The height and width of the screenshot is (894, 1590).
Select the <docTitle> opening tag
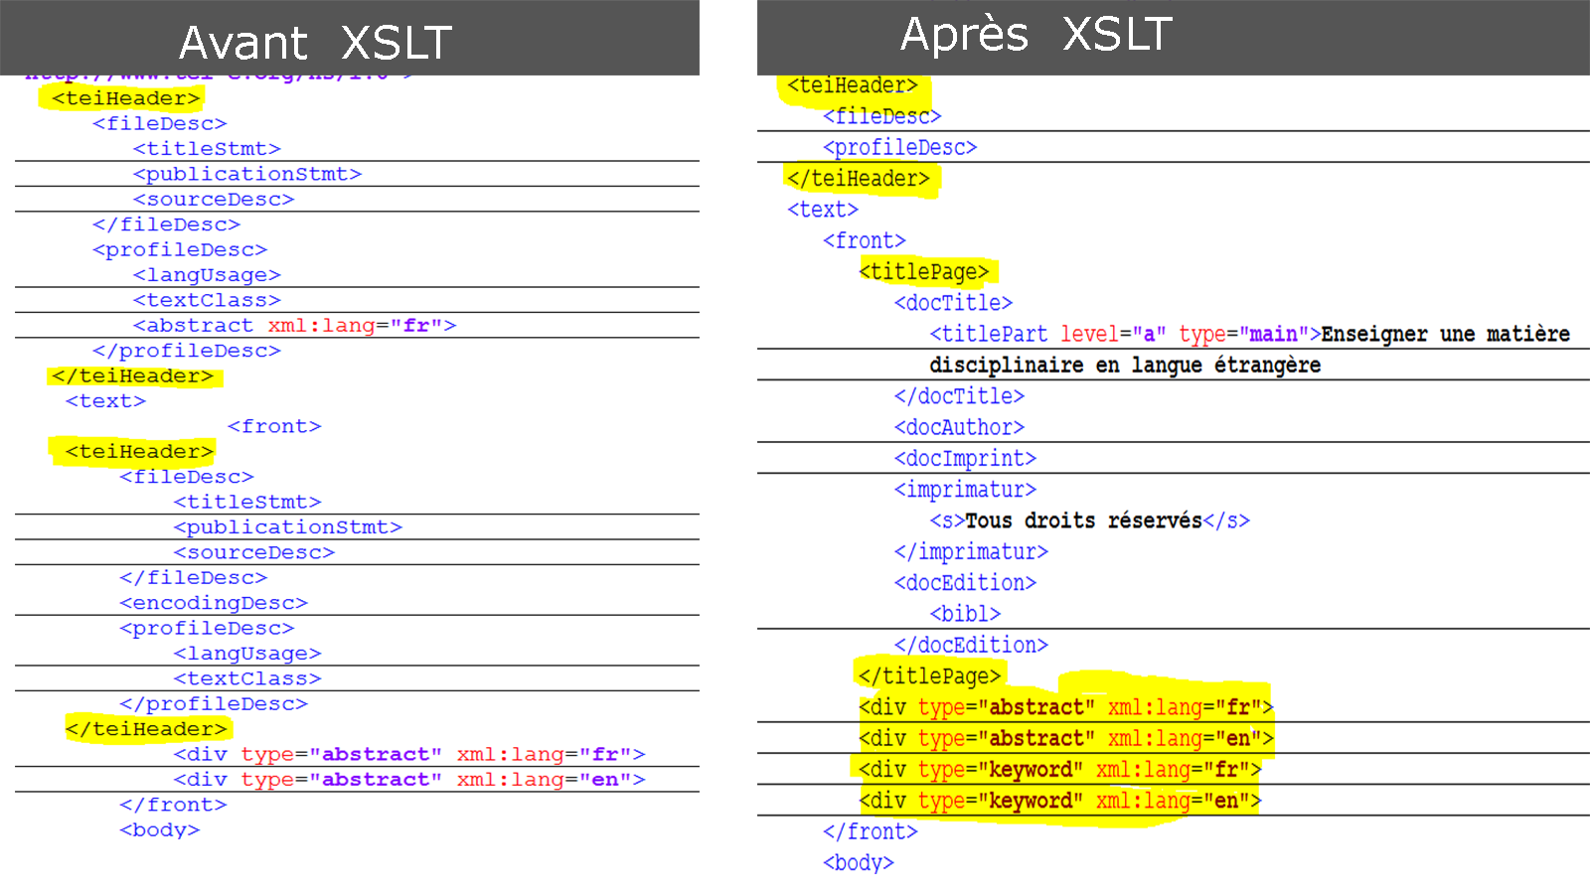(x=953, y=303)
